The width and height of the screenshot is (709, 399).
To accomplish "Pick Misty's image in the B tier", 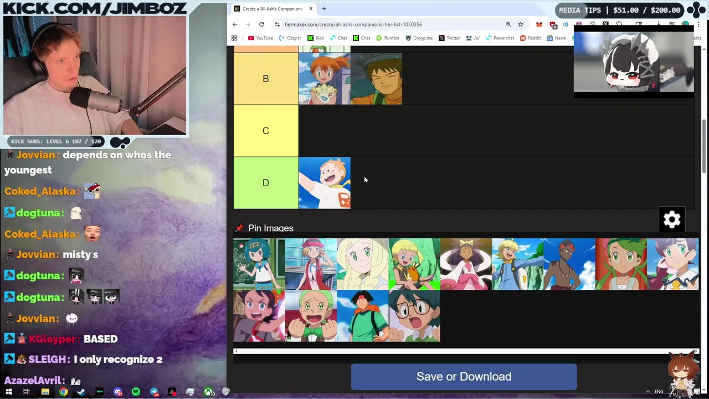I will pos(325,79).
